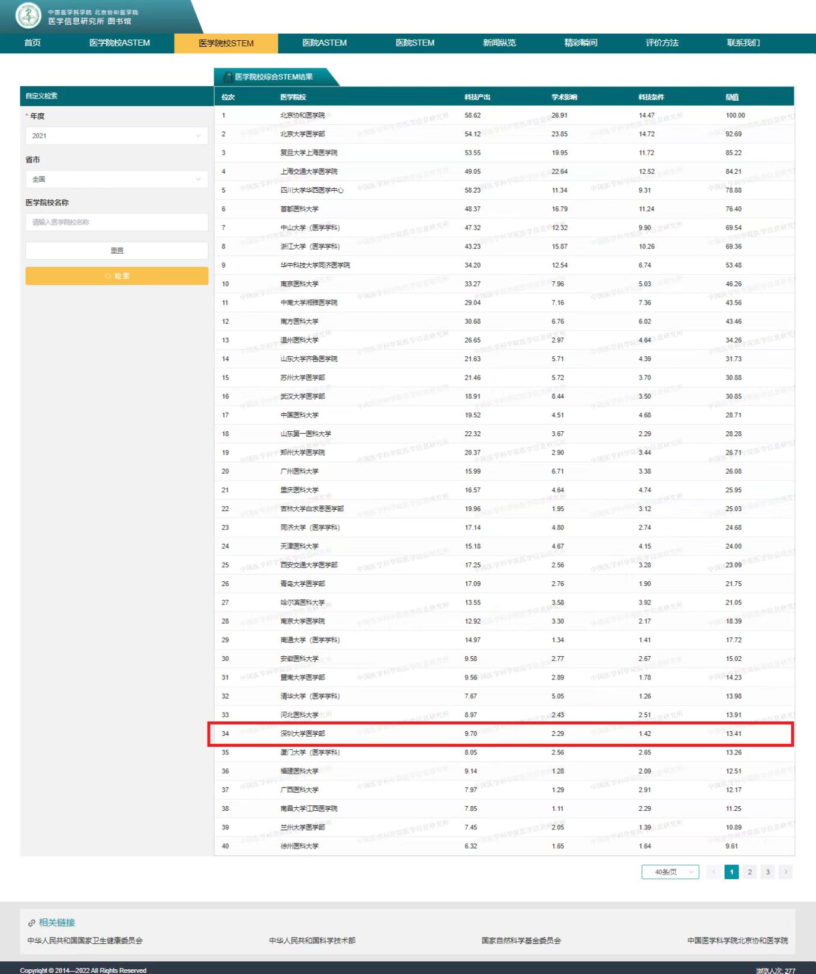Open 新闻纵览 in the navigation bar
This screenshot has width=816, height=974.
point(499,43)
